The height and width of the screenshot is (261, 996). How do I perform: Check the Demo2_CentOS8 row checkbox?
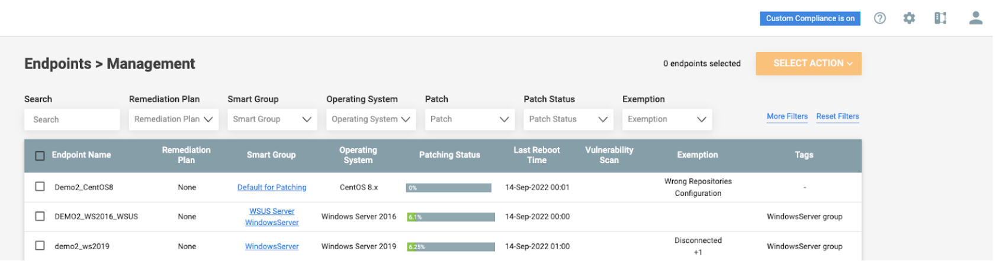point(40,187)
